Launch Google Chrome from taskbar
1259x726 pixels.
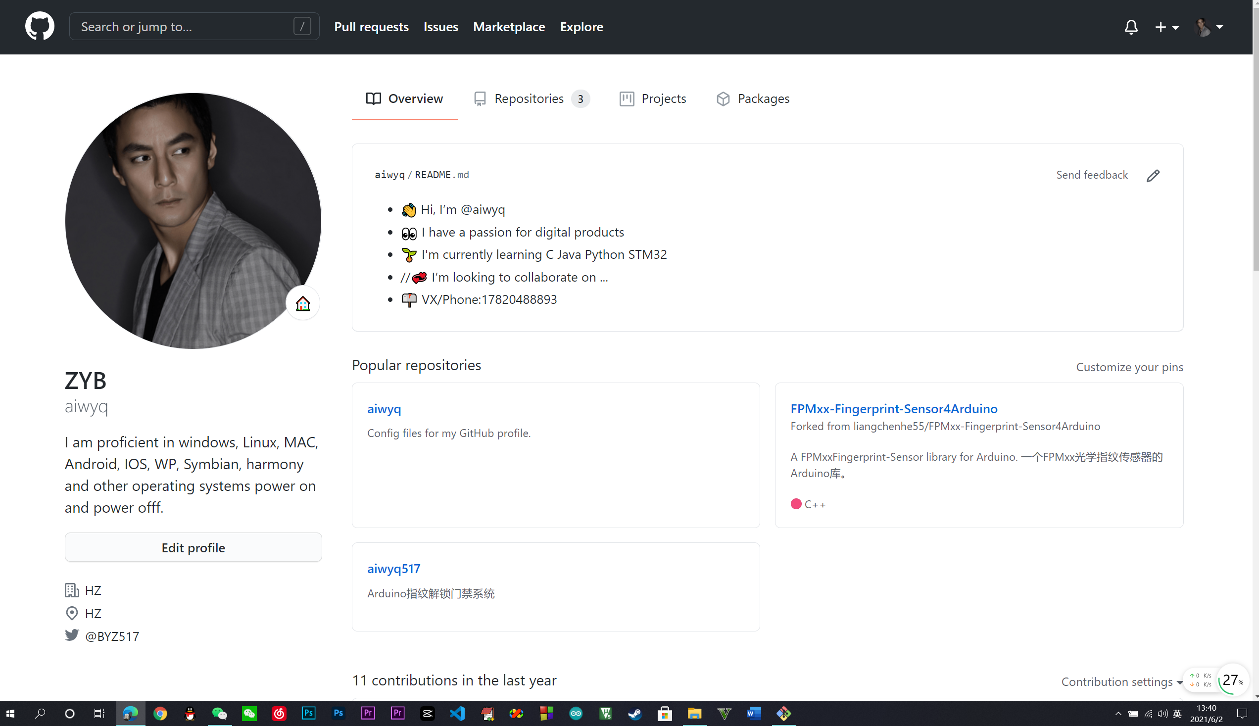coord(160,714)
